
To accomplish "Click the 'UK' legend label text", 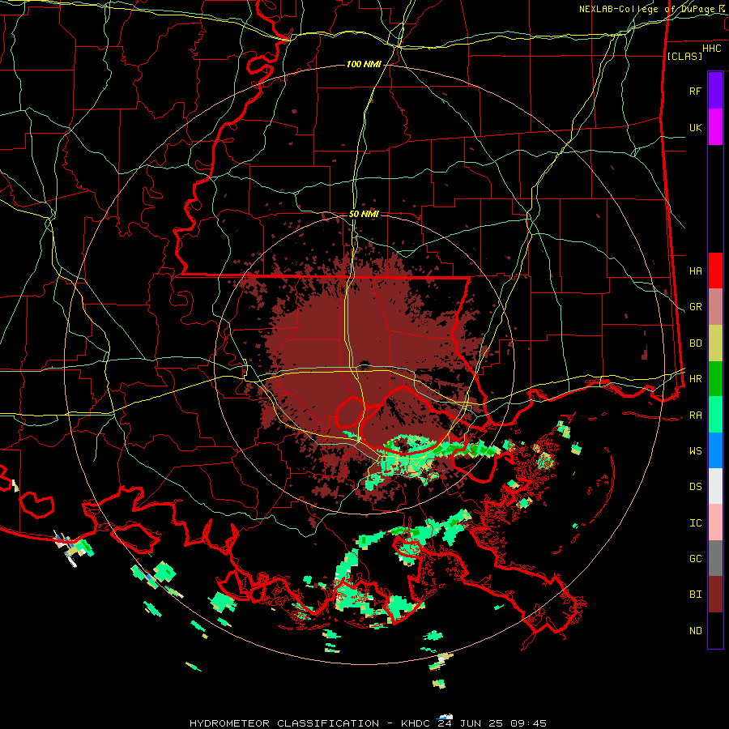I will pyautogui.click(x=696, y=127).
